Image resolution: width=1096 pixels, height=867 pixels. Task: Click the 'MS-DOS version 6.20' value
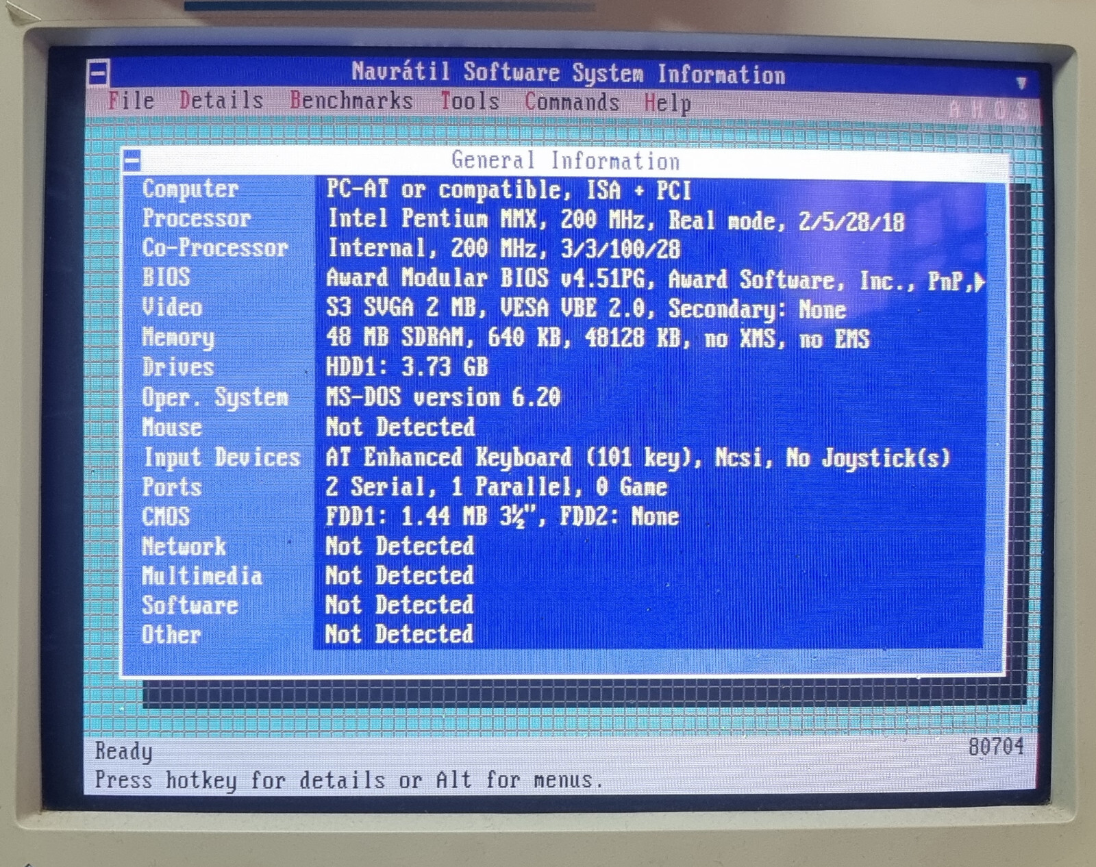pyautogui.click(x=443, y=397)
